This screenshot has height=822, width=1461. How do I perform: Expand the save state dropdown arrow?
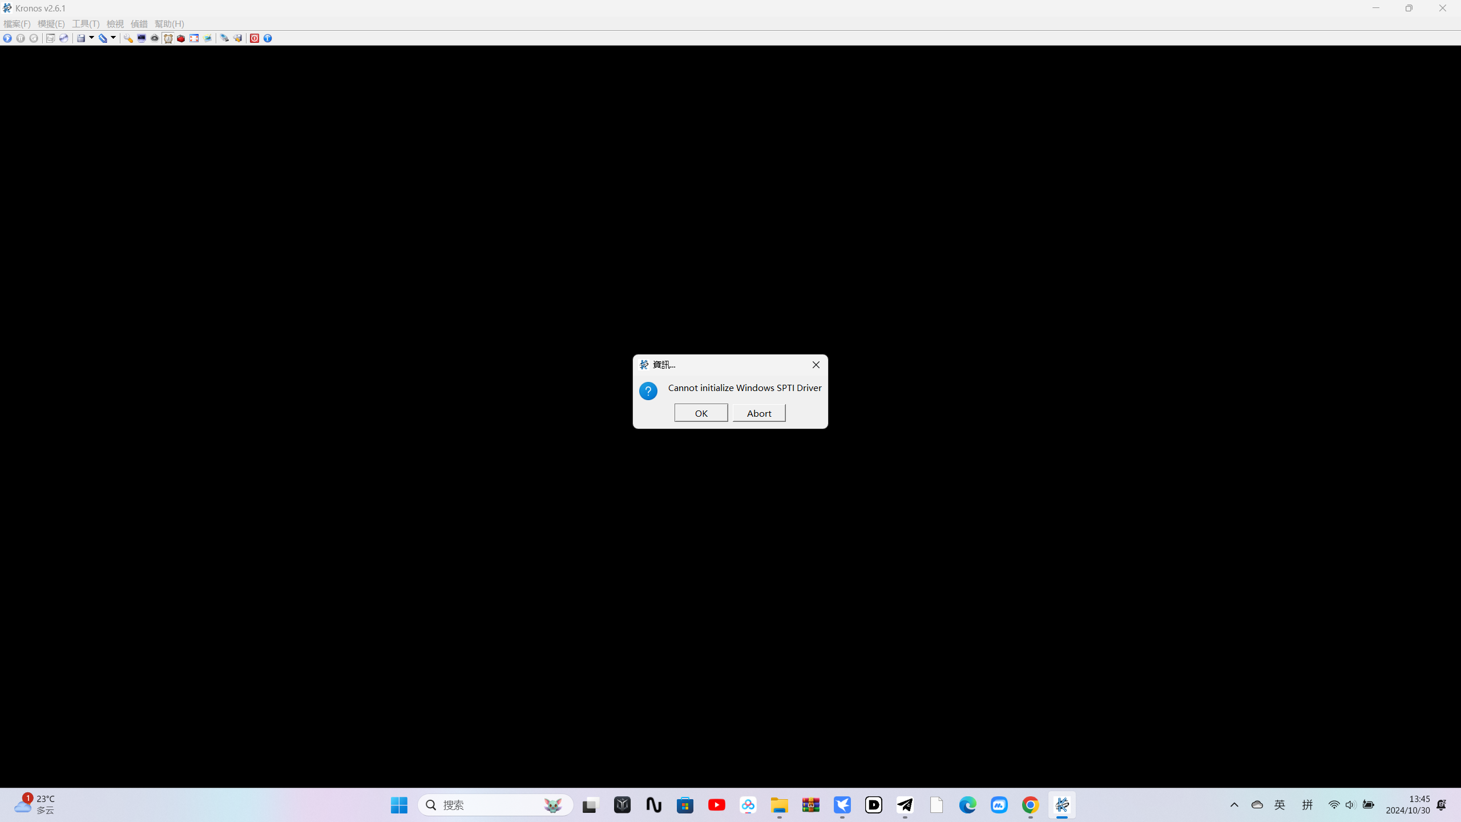click(91, 38)
